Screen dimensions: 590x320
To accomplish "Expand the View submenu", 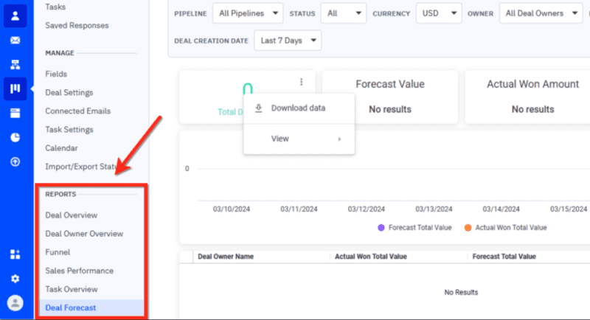I will pyautogui.click(x=298, y=139).
